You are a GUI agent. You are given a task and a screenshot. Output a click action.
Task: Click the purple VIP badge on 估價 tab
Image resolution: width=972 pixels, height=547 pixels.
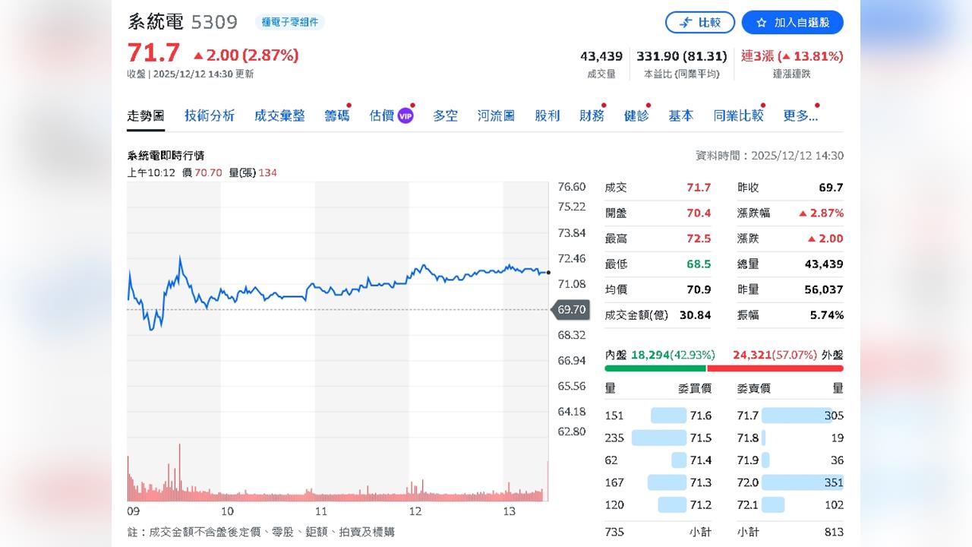(405, 115)
